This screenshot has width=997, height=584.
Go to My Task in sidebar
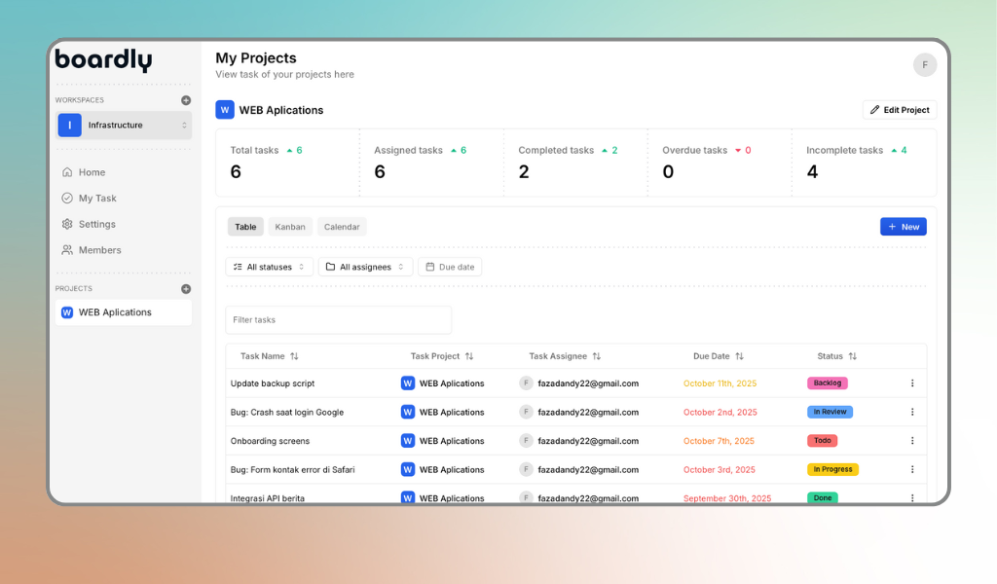coord(97,199)
